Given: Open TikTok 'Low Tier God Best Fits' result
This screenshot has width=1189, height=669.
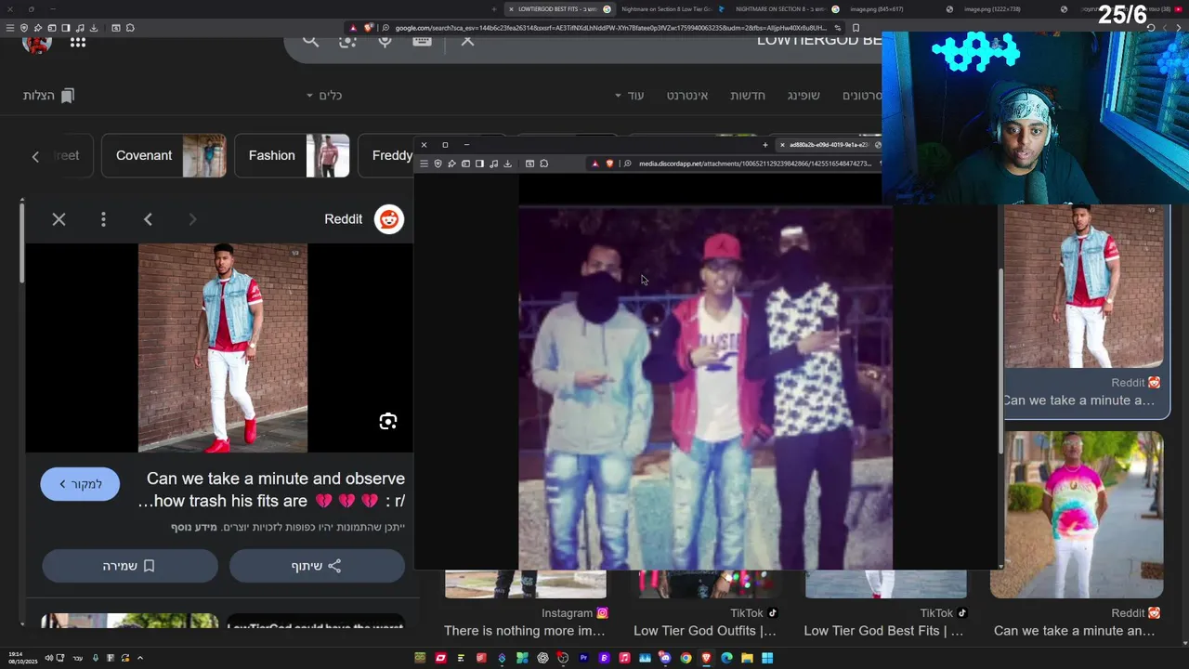Looking at the screenshot, I should point(883,631).
